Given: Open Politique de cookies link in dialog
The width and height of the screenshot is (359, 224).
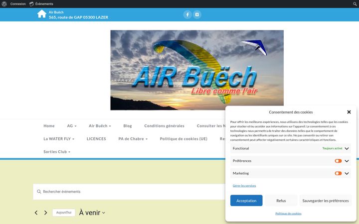Looking at the screenshot, I should (x=288, y=214).
